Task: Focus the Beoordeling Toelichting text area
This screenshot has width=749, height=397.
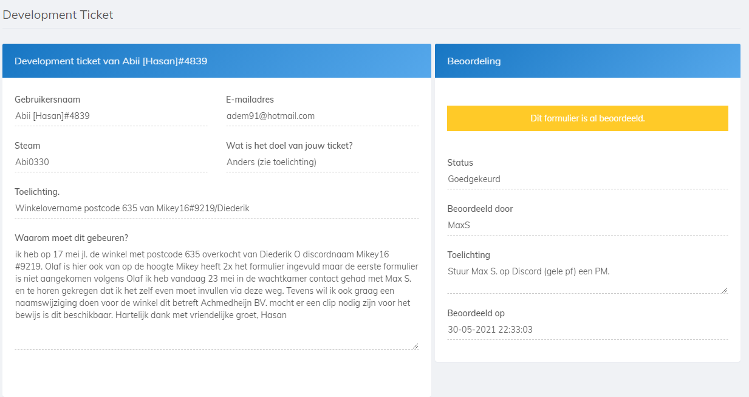Action: tap(587, 279)
